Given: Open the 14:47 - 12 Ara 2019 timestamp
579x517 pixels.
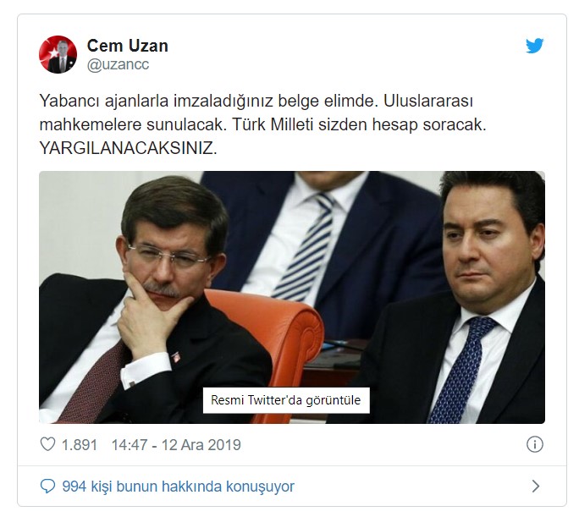Looking at the screenshot, I should tap(176, 445).
